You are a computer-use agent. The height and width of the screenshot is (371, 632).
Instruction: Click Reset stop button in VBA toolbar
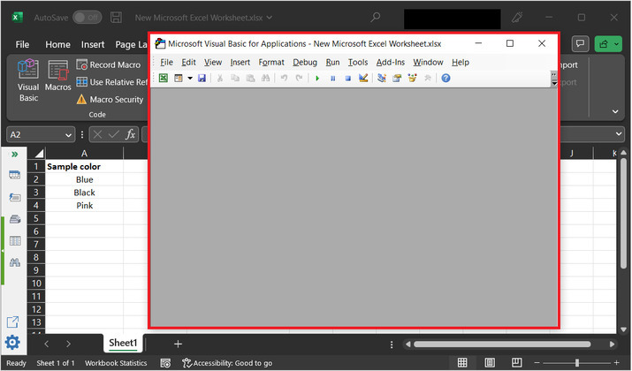pyautogui.click(x=348, y=78)
